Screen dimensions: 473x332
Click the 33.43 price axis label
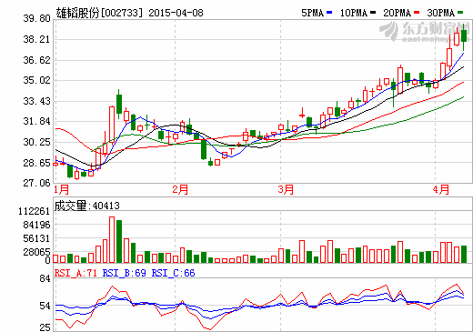tap(36, 101)
